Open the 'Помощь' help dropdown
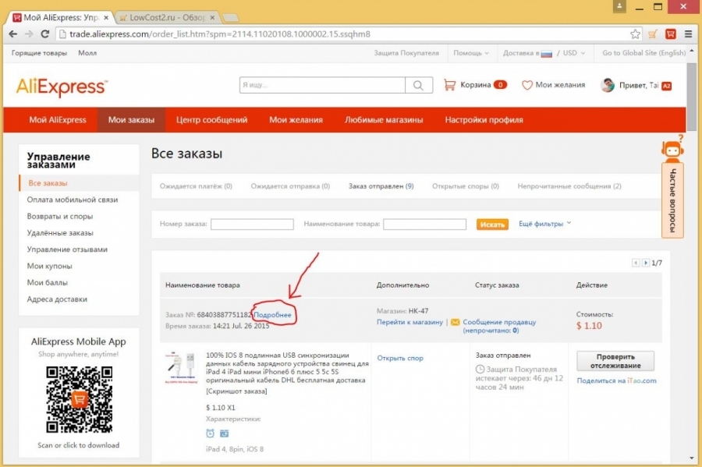The width and height of the screenshot is (702, 467). (472, 53)
